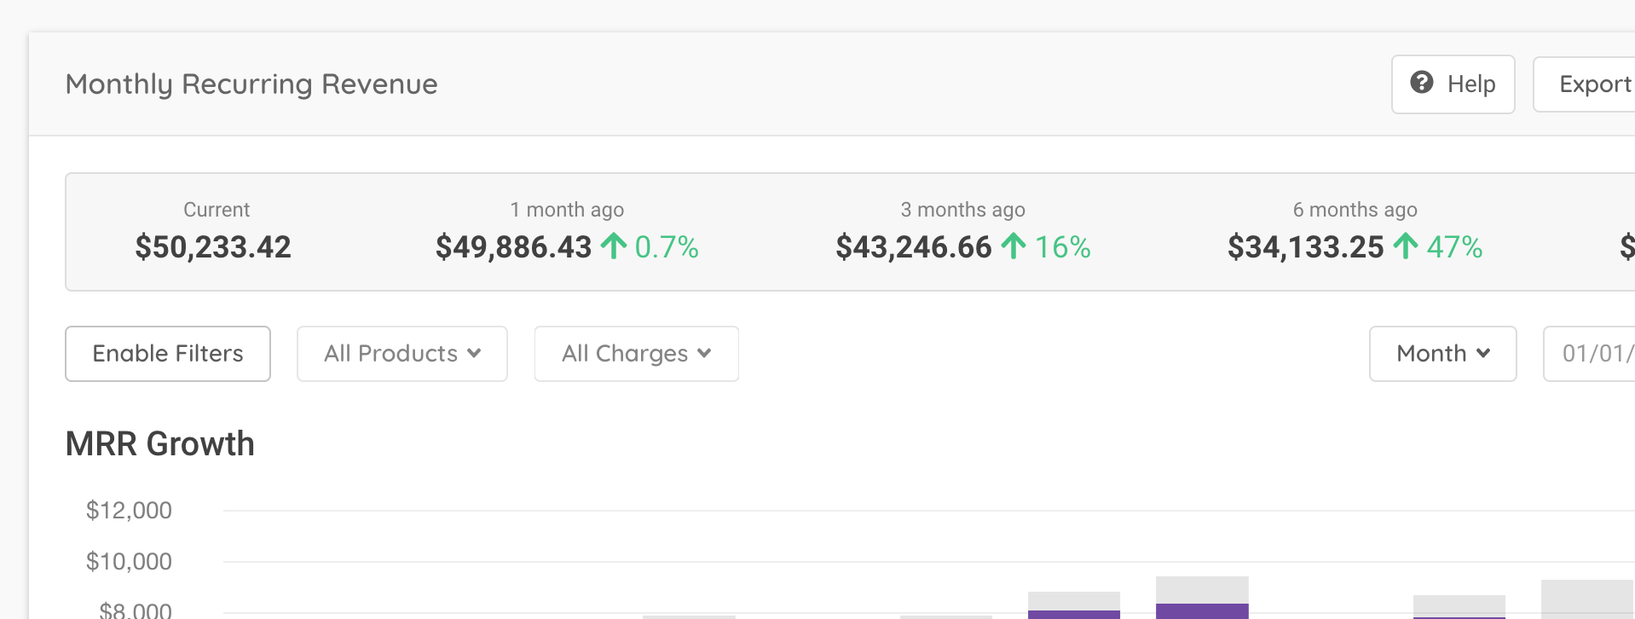Click the MRR Growth chart heading
This screenshot has height=619, width=1635.
pos(160,444)
